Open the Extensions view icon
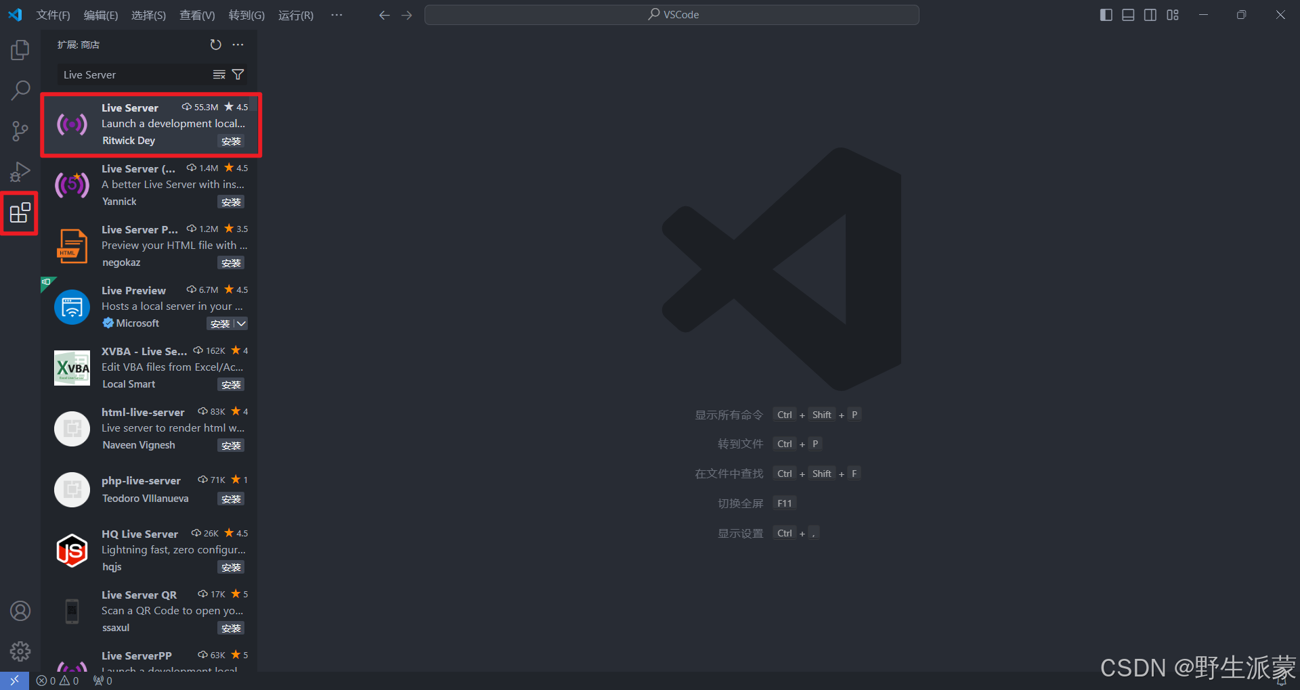 coord(20,213)
